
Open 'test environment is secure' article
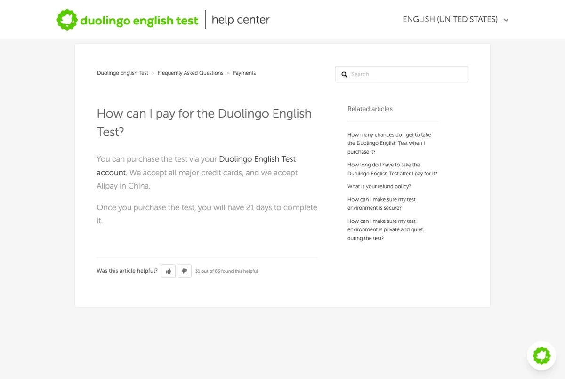click(x=381, y=204)
